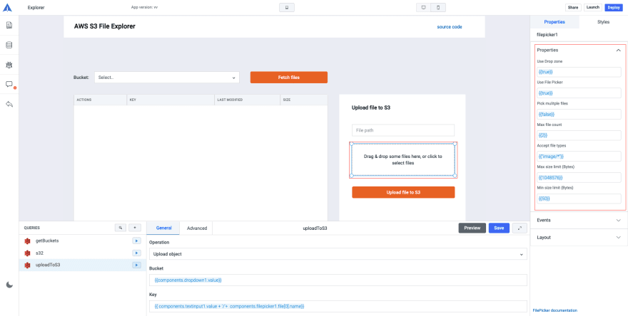Select the getBuckets query
The width and height of the screenshot is (628, 316).
click(47, 241)
